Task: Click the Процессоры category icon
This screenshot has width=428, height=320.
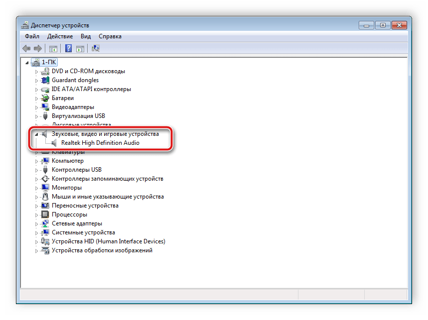Action: (x=46, y=214)
